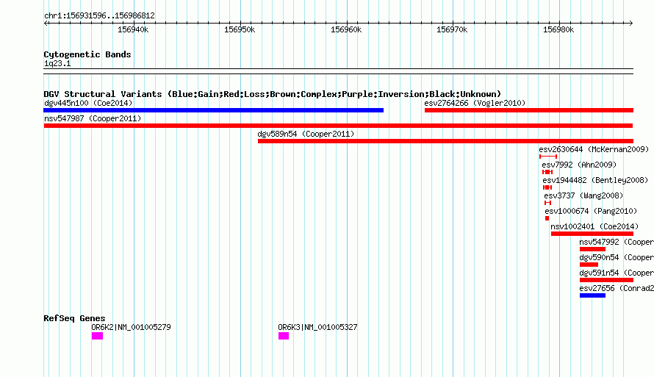
Task: Click the magenta OR6K3 gene box
Action: (x=284, y=336)
